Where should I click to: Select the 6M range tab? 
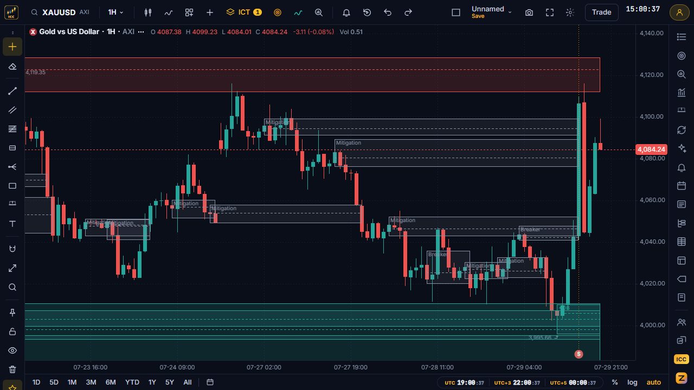[x=111, y=382]
